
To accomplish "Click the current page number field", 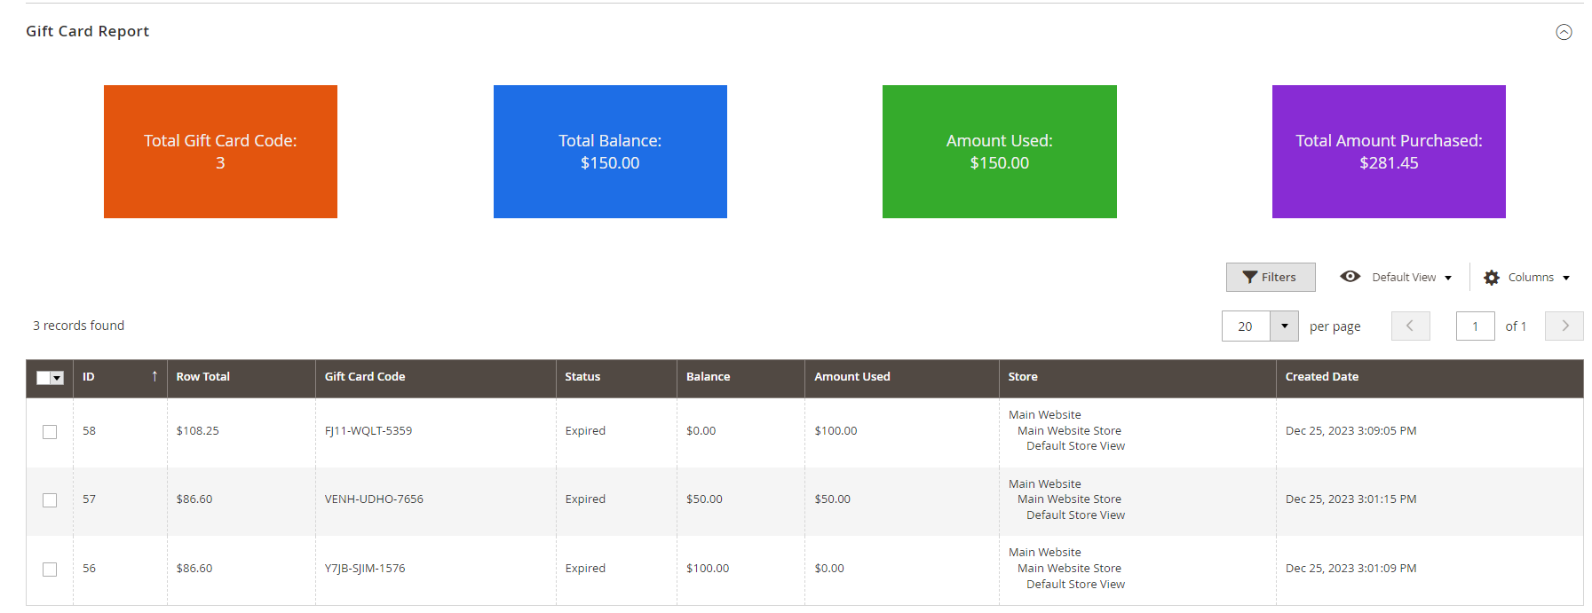I will [x=1475, y=326].
